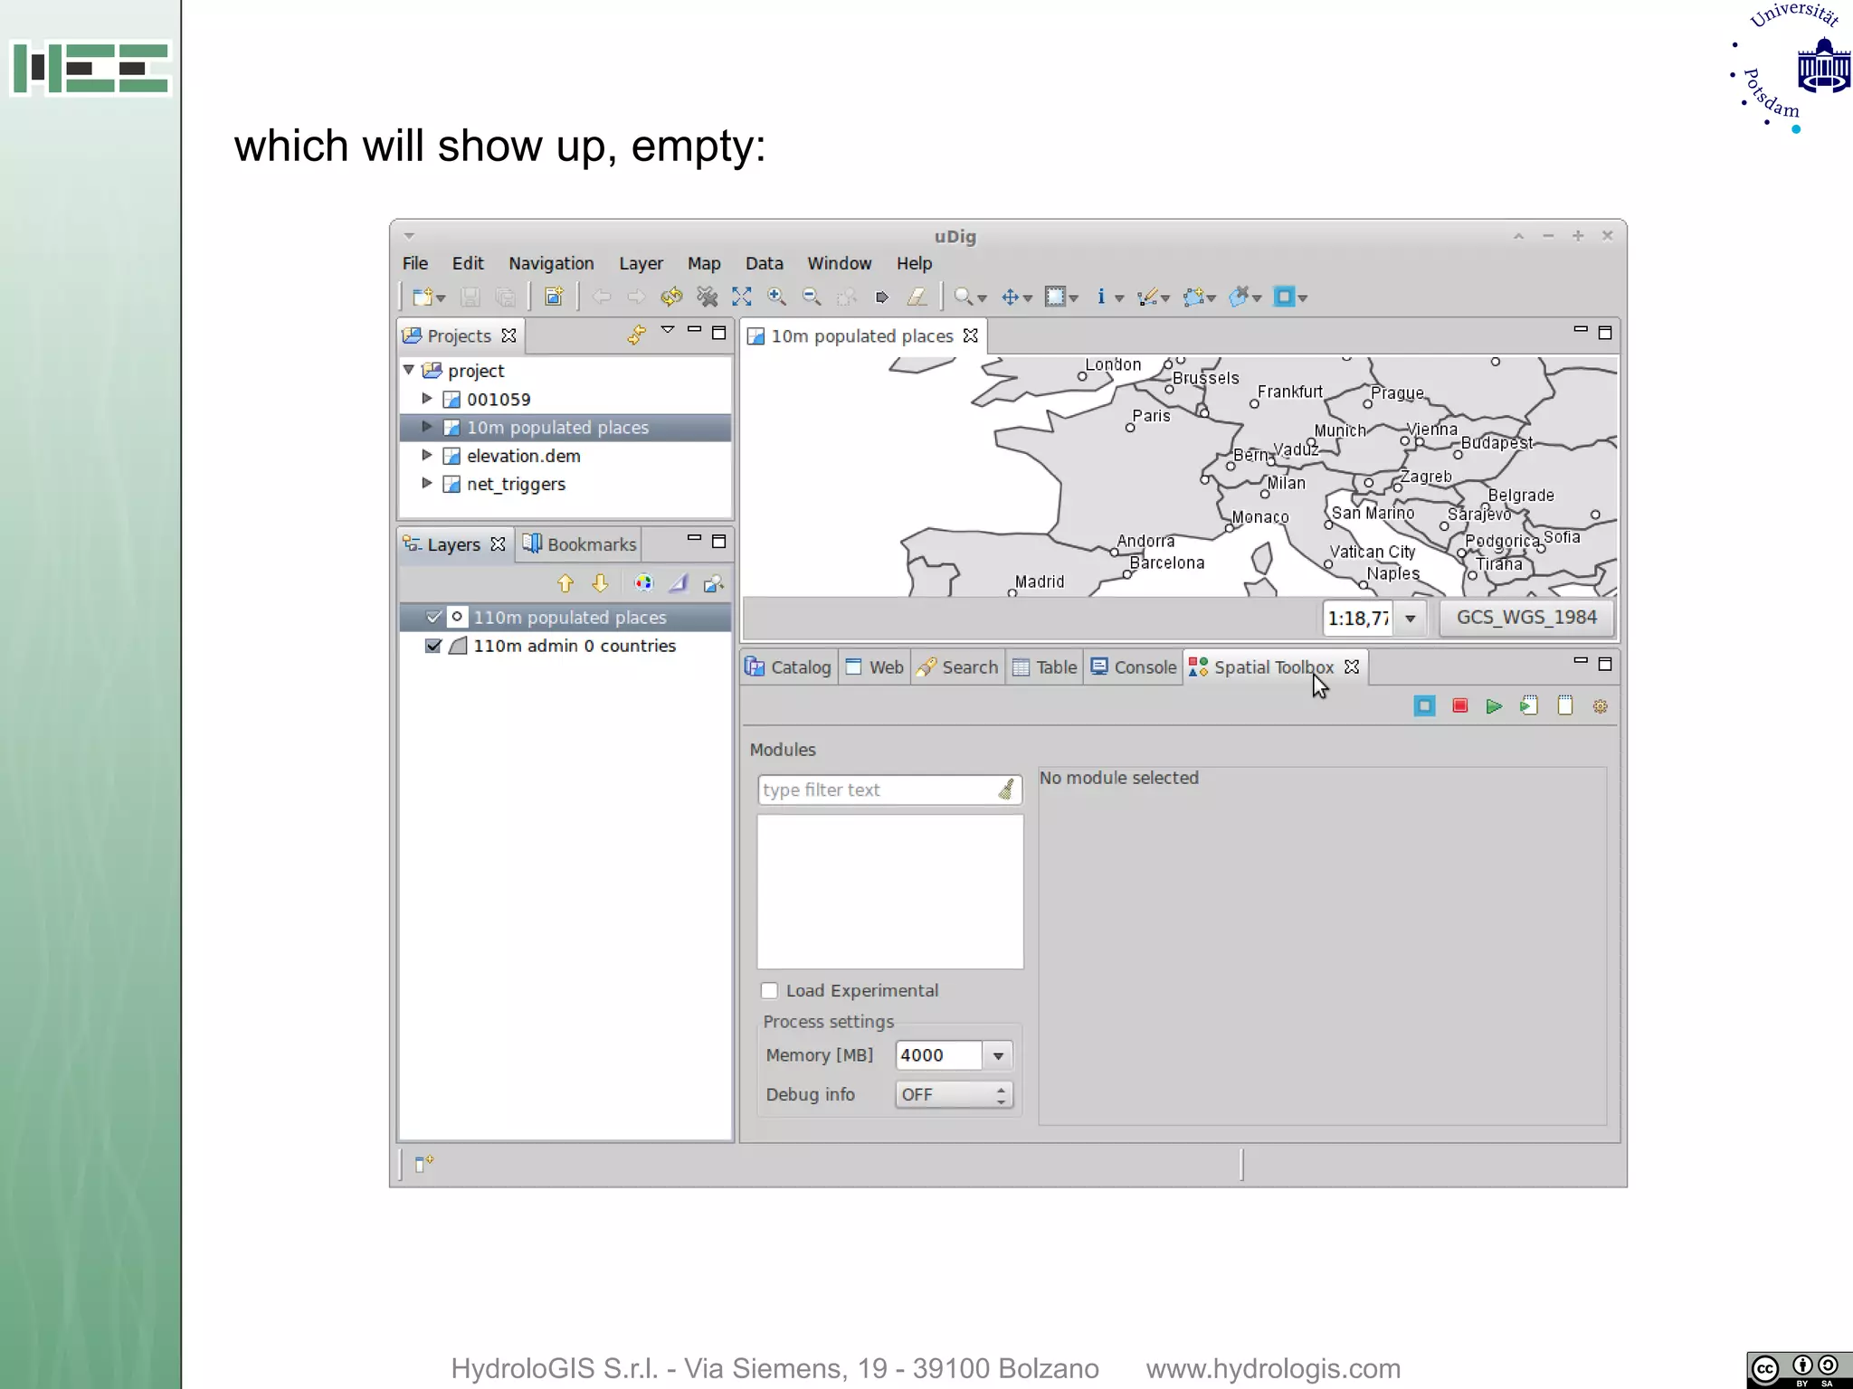Enable the Load Experimental checkbox

pos(770,990)
